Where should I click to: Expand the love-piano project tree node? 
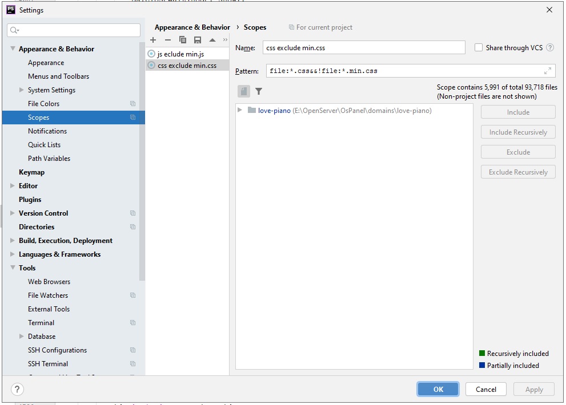(240, 110)
